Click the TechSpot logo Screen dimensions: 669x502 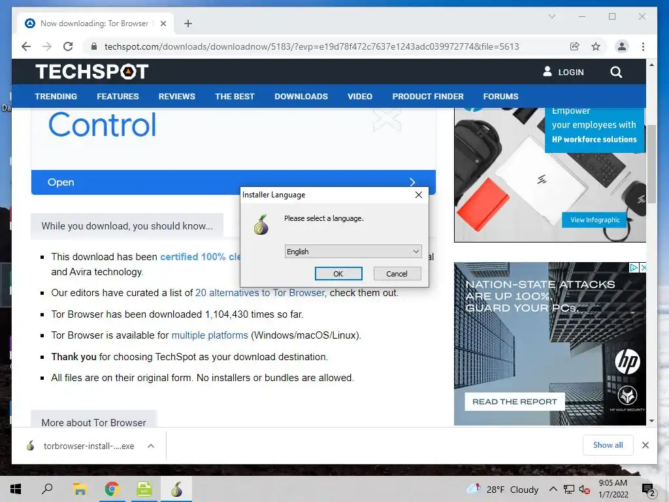point(91,71)
